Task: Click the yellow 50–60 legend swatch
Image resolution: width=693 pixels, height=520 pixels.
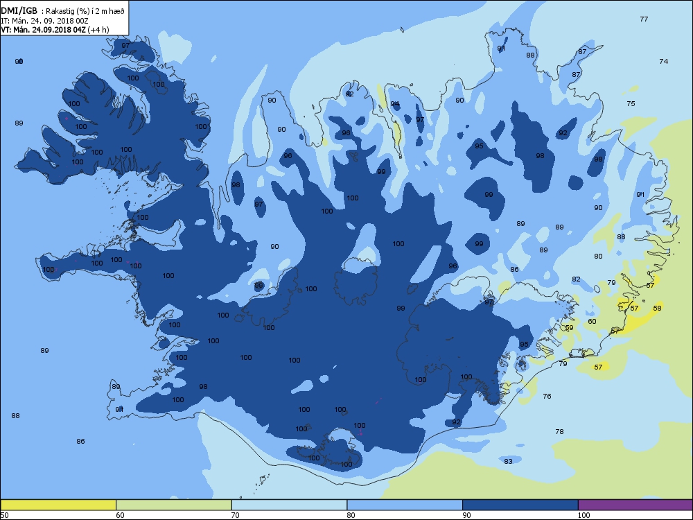Action: tap(58, 505)
